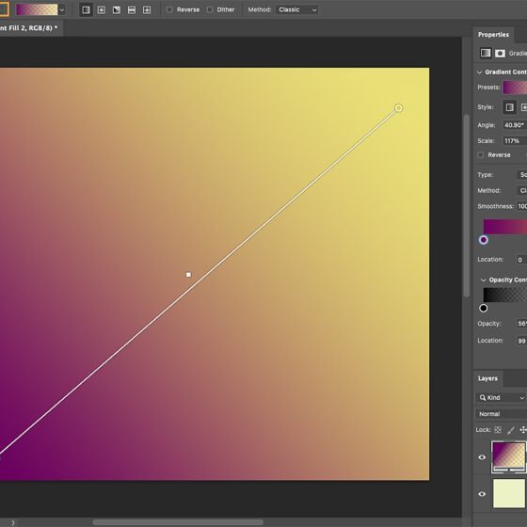
Task: Select the gradient fill layer thumbnail
Action: (x=509, y=457)
